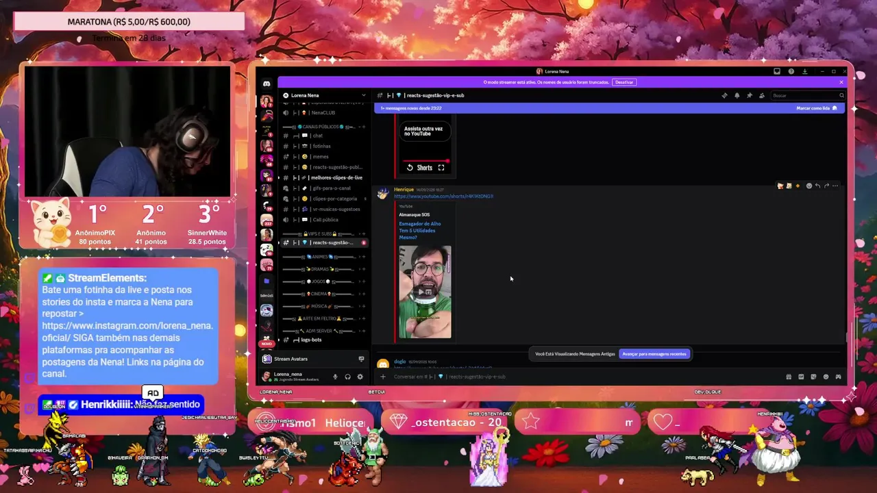Screen dimensions: 877x493
Task: Focus the Buscar search field
Action: click(808, 95)
